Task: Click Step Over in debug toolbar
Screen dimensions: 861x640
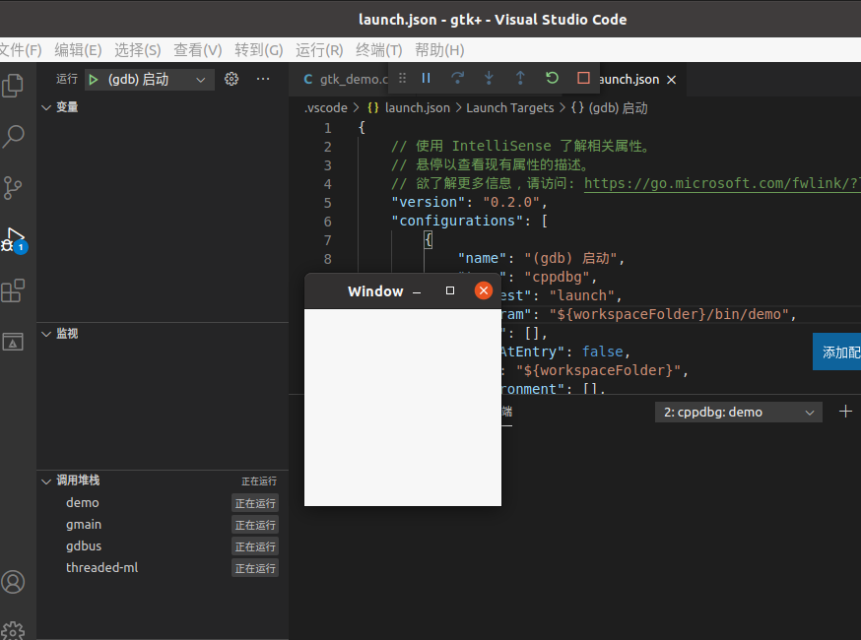Action: (457, 78)
